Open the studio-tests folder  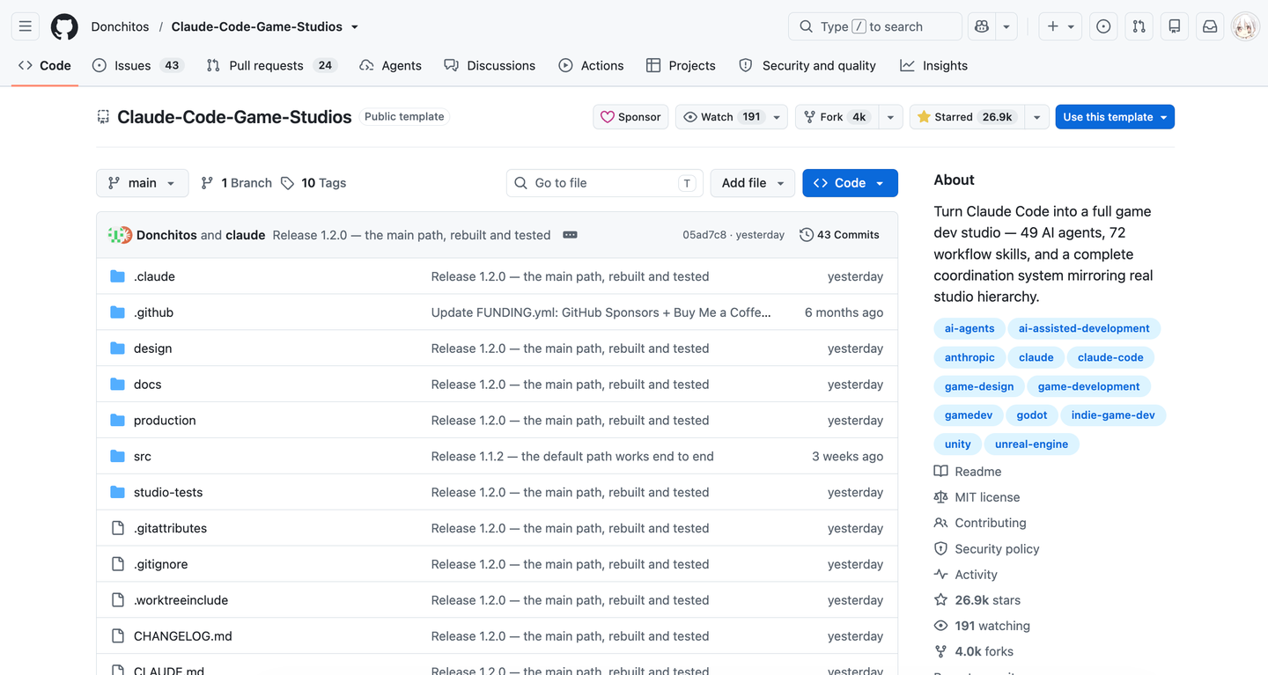(168, 492)
